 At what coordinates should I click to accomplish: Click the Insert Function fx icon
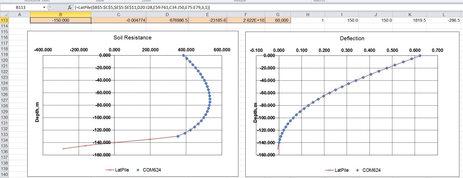[x=70, y=7]
